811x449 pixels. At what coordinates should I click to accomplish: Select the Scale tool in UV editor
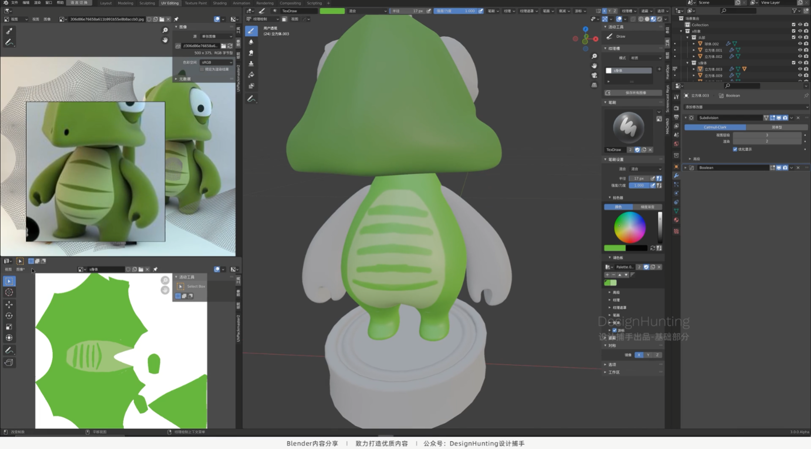[x=9, y=327]
